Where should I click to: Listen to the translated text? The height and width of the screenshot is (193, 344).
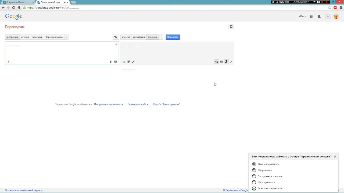216,62
